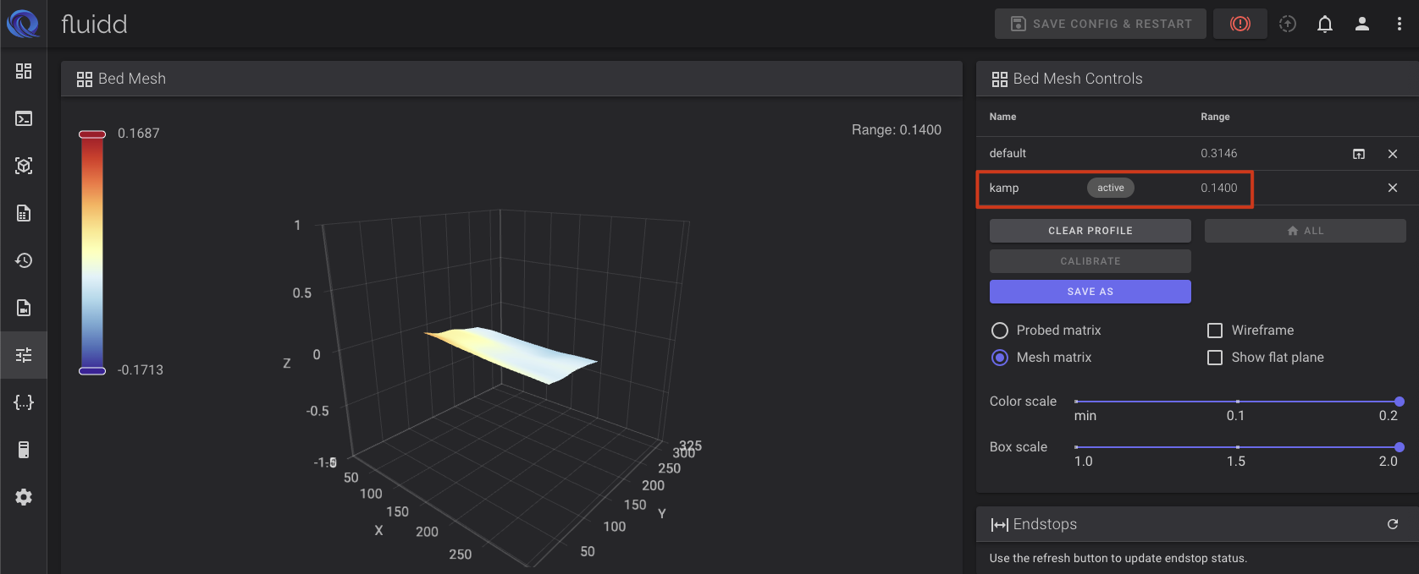The width and height of the screenshot is (1419, 574).
Task: Open the Dashboard from the sidebar
Action: click(24, 71)
